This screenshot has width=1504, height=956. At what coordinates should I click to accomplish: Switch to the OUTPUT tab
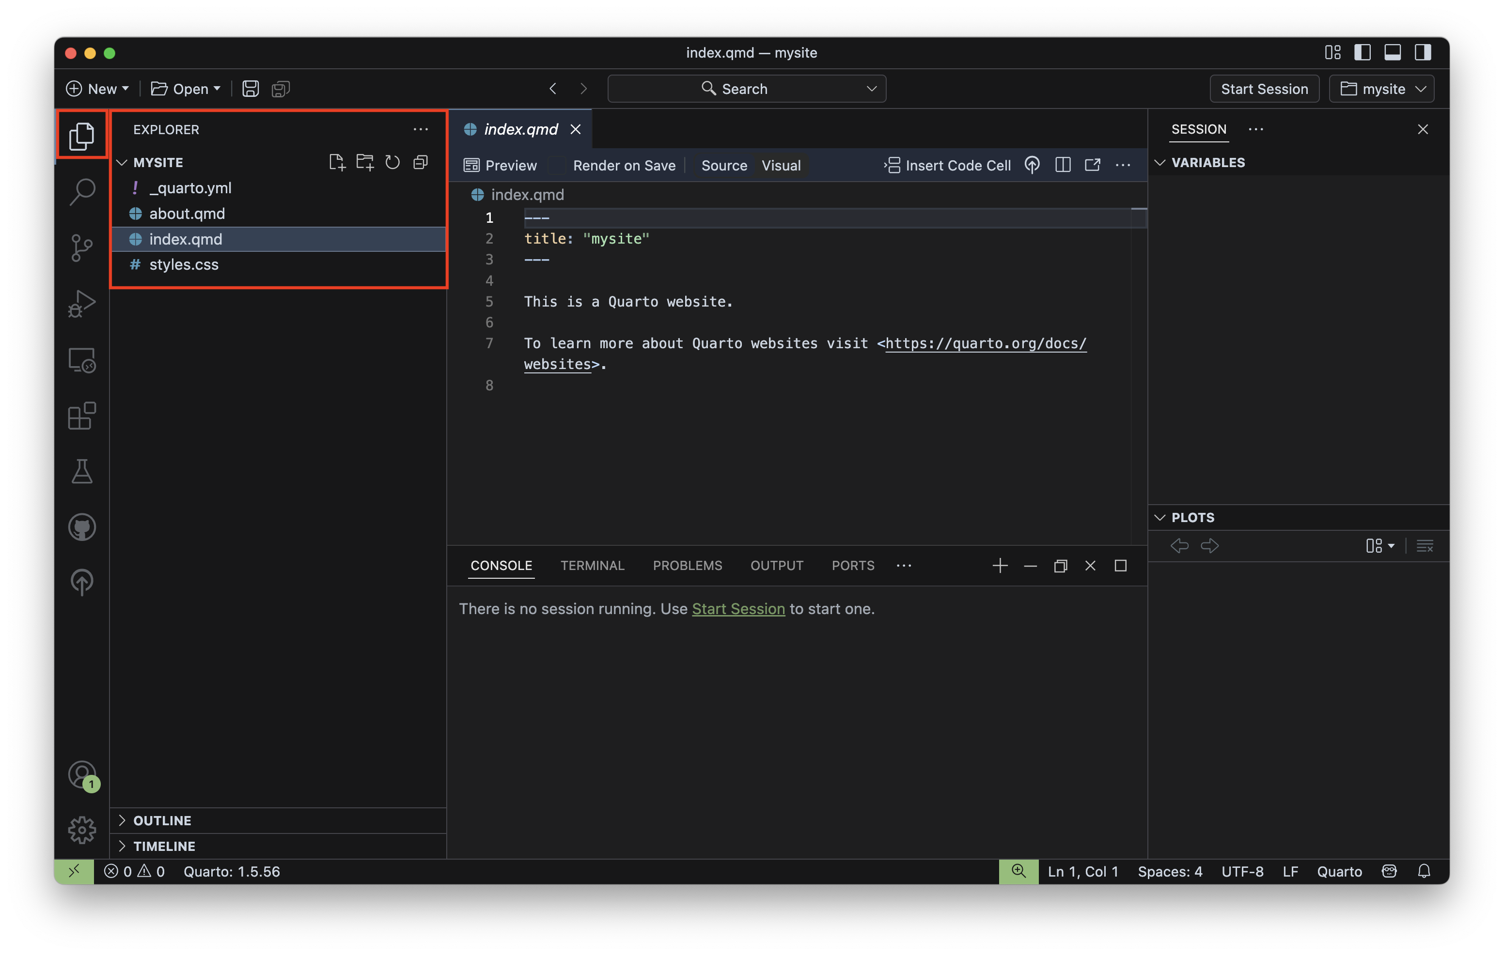[x=776, y=566]
